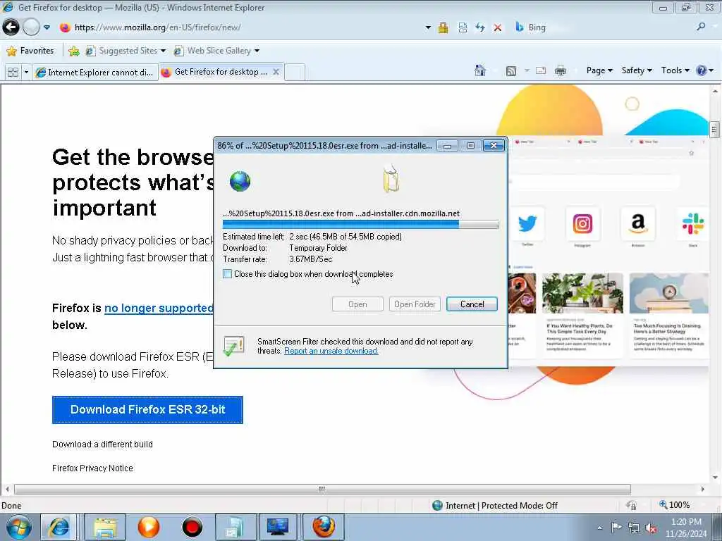722x541 pixels.
Task: Click the network tray icon
Action: (x=634, y=528)
